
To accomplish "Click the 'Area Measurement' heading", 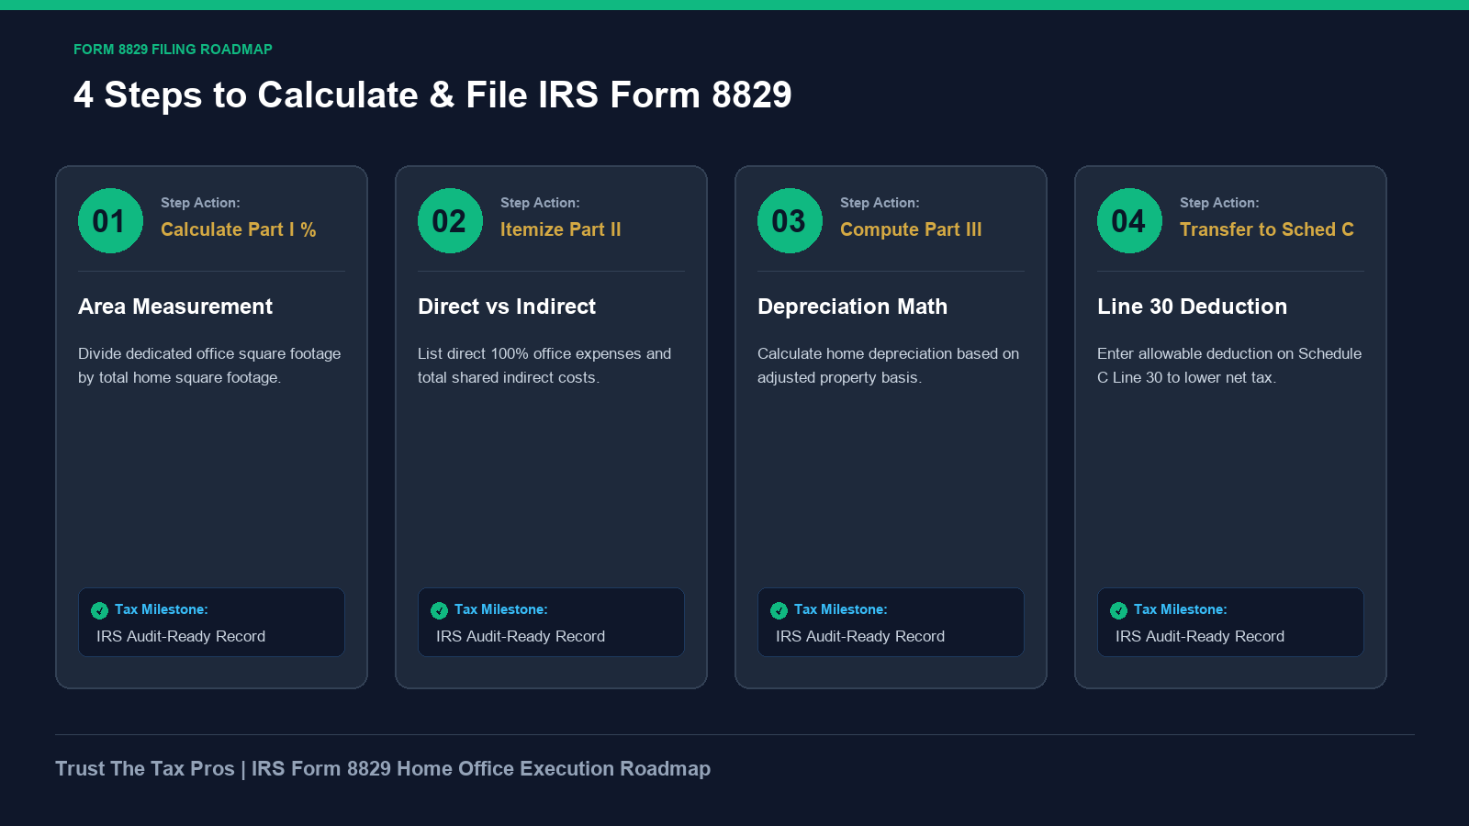I will point(175,307).
